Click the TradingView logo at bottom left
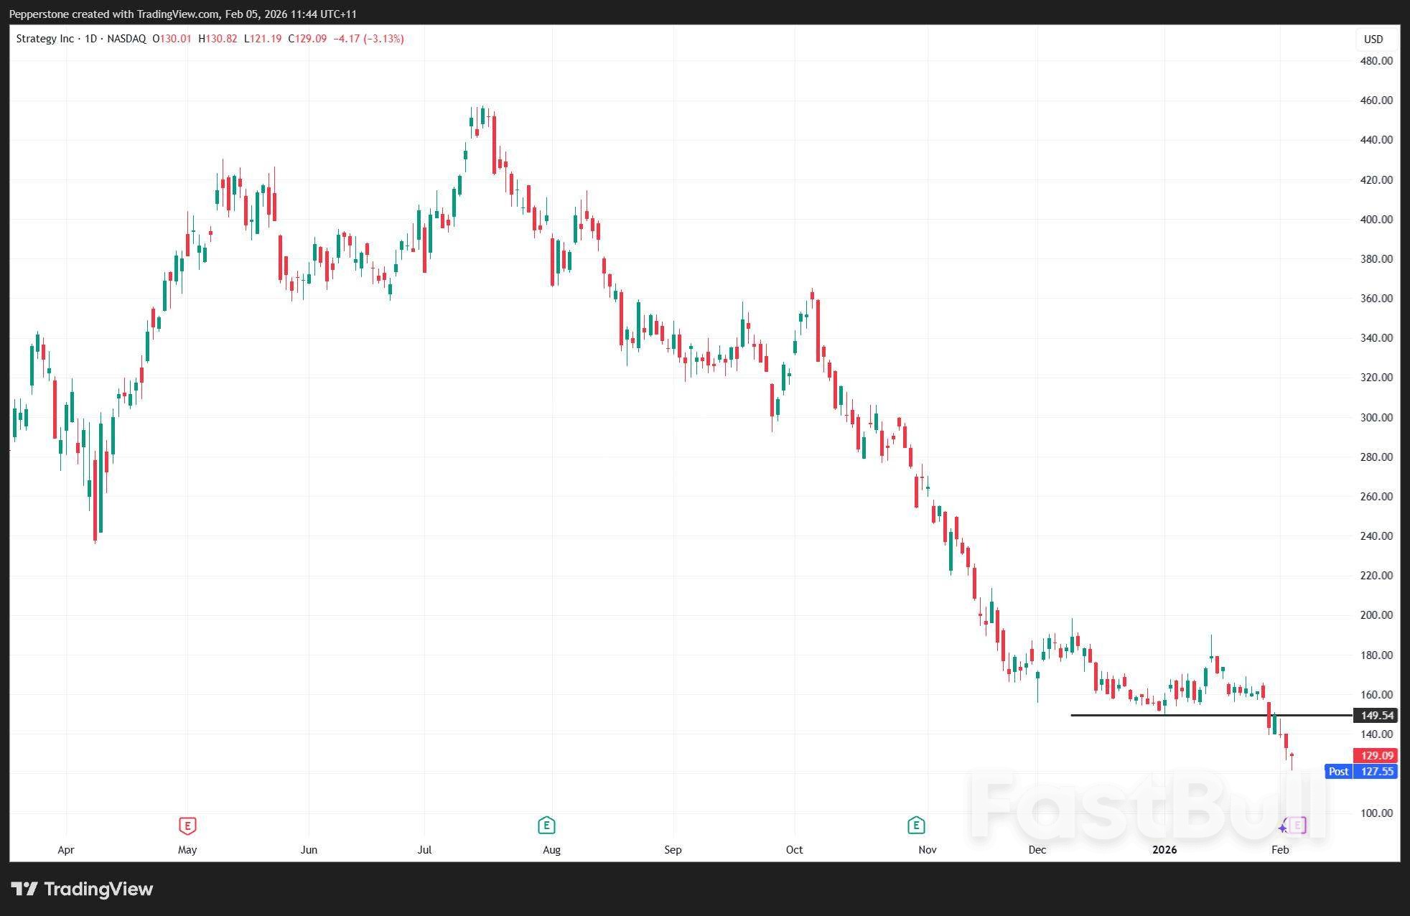This screenshot has height=916, width=1410. 83,889
